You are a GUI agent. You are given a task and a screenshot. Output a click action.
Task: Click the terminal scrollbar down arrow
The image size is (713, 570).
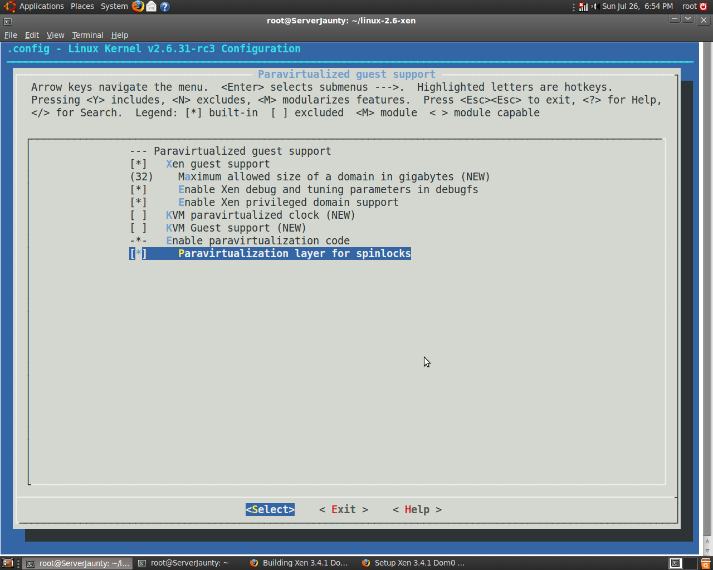707,551
